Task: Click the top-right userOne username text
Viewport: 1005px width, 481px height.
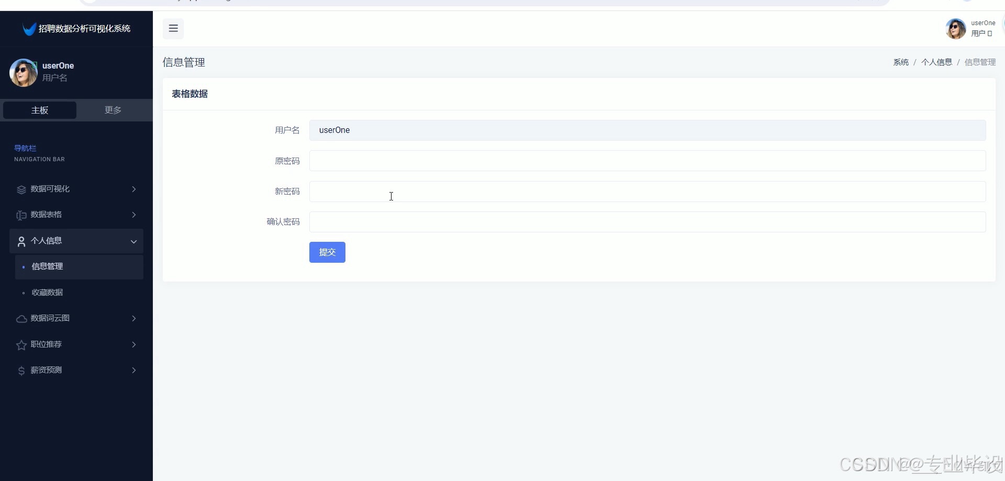Action: (983, 23)
